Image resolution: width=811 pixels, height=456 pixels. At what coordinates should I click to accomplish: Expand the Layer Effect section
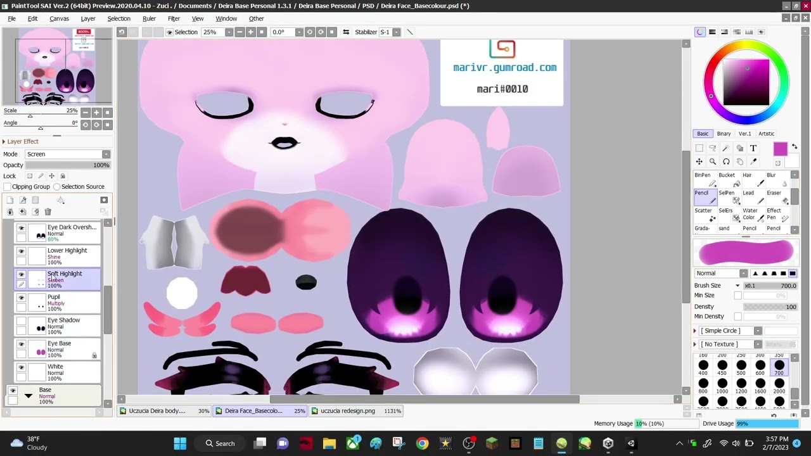coord(4,141)
